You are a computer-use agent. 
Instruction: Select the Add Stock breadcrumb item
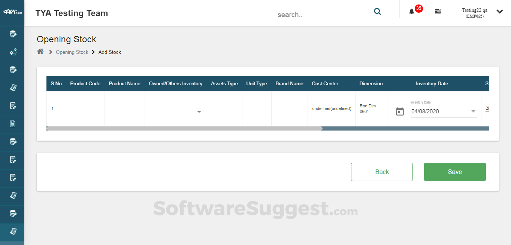point(109,52)
